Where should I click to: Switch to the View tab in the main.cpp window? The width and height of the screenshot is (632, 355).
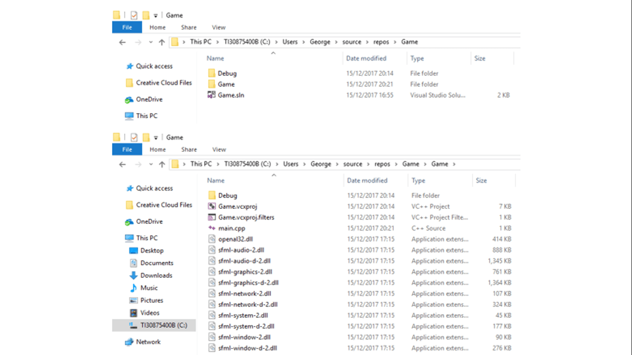(x=219, y=149)
